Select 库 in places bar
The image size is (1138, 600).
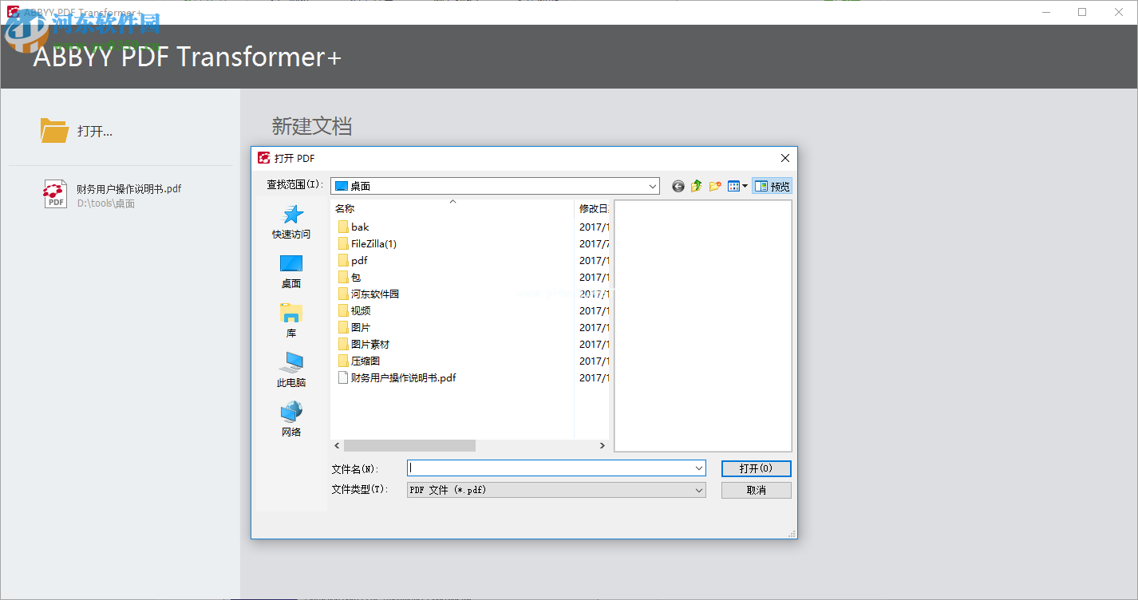[291, 322]
